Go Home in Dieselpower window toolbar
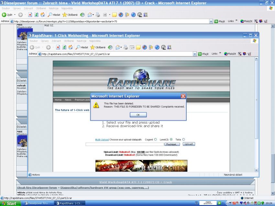 tap(43, 15)
